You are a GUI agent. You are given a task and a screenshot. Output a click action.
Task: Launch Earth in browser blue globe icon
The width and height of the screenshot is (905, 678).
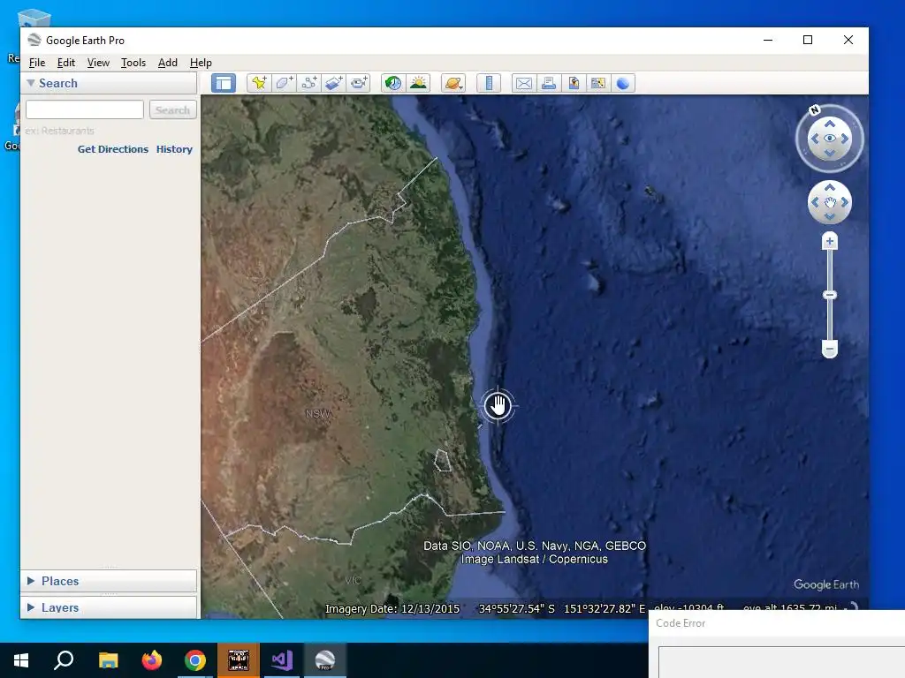623,83
